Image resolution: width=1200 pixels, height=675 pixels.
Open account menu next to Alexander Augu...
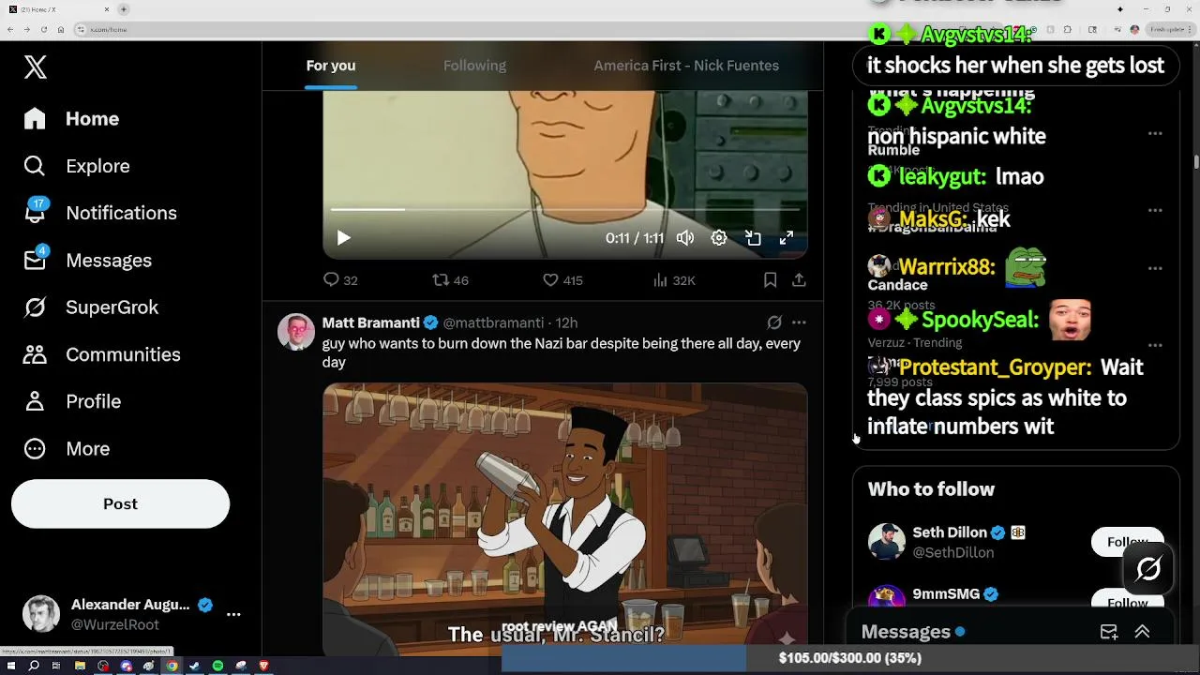[233, 614]
